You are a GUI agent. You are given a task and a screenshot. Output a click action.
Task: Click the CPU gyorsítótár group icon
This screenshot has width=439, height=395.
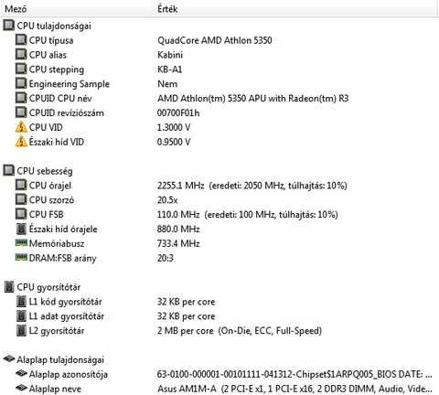9,287
